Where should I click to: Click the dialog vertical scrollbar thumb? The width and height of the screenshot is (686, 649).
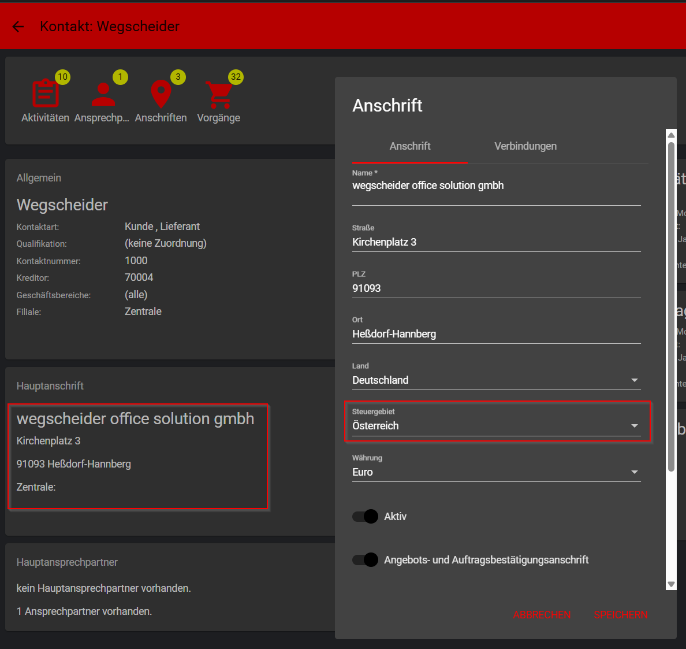(x=671, y=306)
